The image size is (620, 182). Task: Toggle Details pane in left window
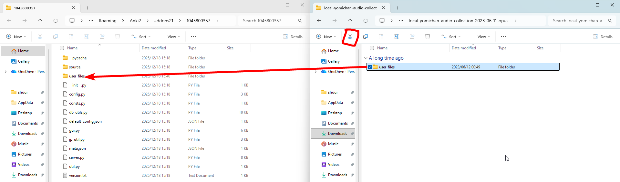tap(293, 37)
